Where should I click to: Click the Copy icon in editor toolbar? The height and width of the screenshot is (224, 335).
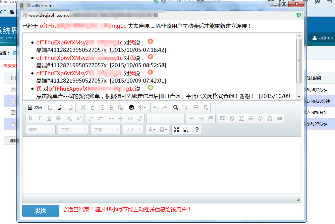point(92,108)
